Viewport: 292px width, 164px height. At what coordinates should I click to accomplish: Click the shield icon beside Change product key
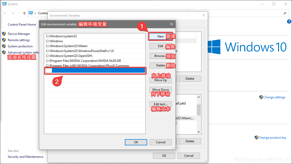pyautogui.click(x=256, y=137)
